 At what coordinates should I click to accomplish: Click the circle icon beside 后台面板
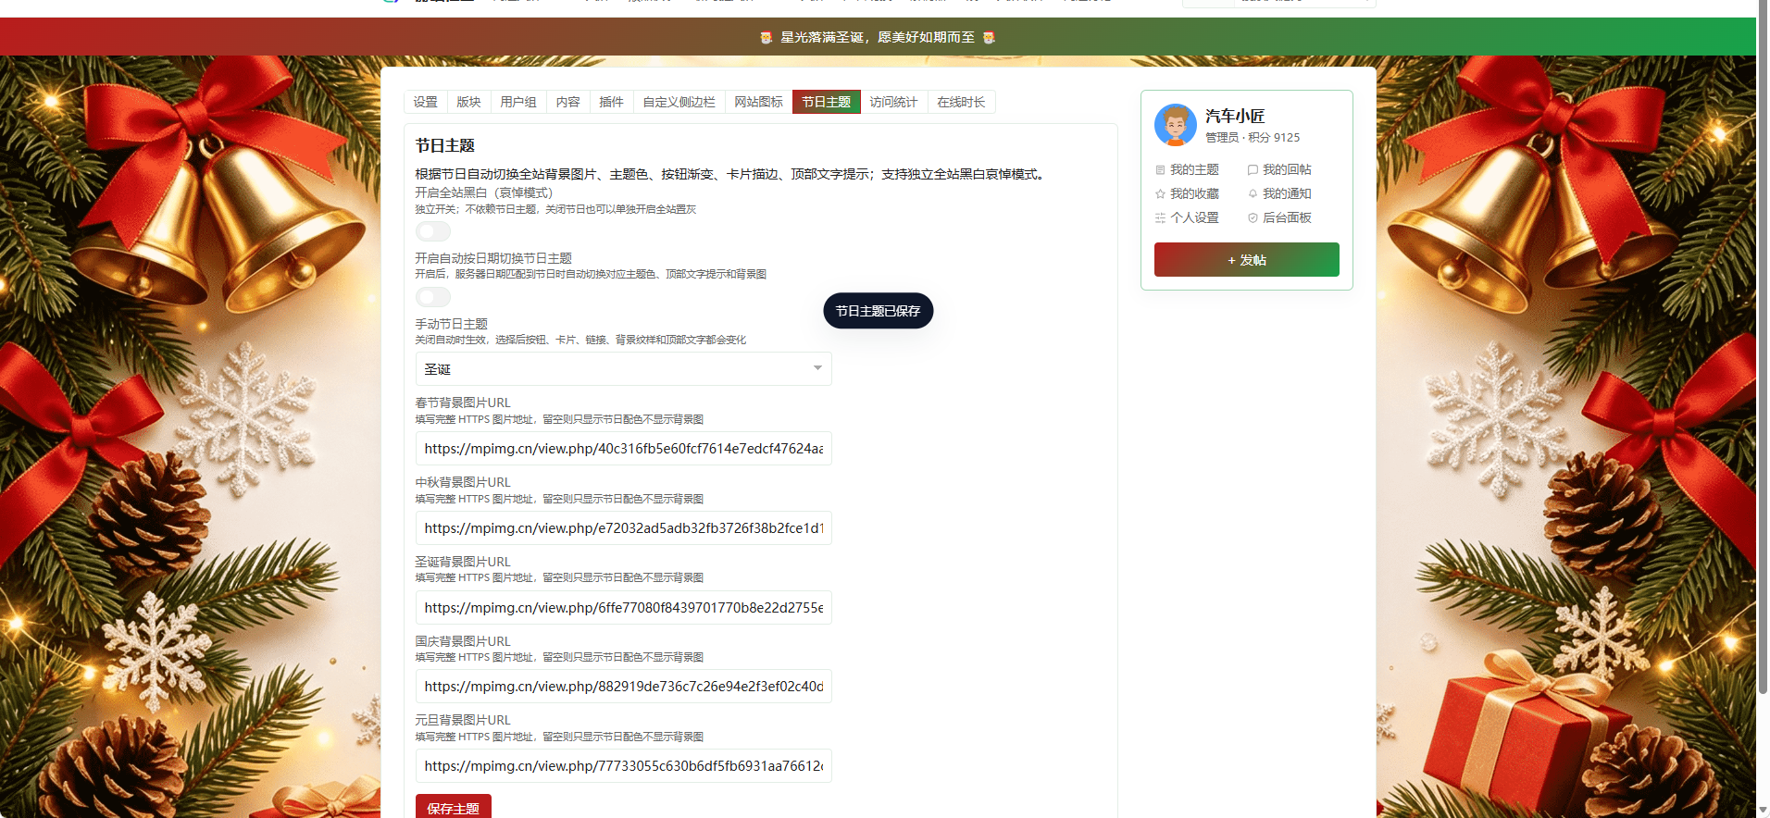[x=1253, y=218]
